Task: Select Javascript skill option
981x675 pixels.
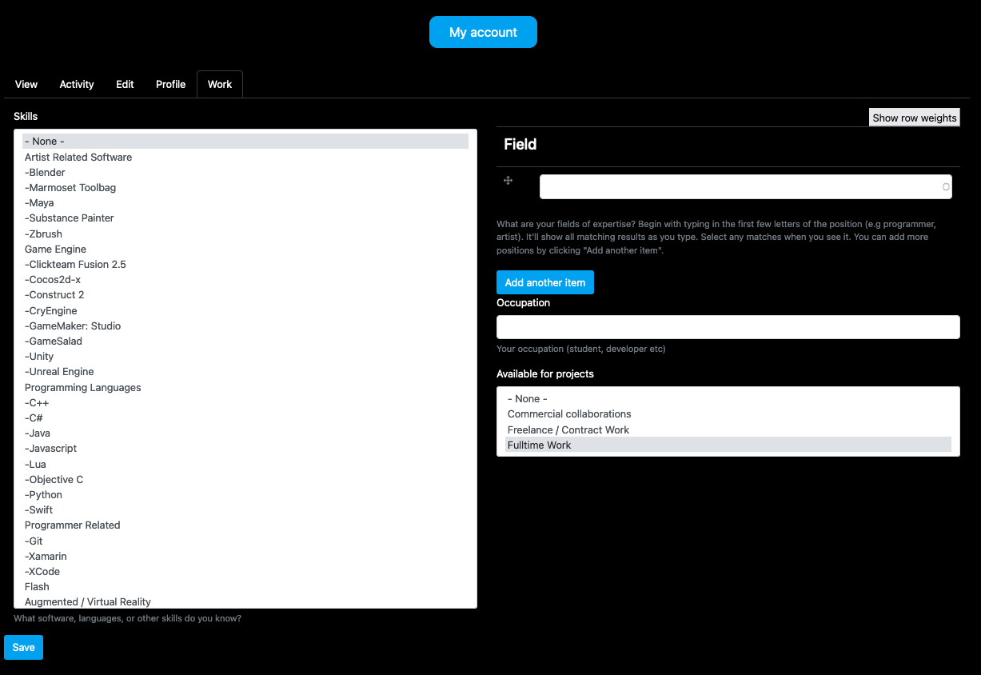Action: click(245, 449)
